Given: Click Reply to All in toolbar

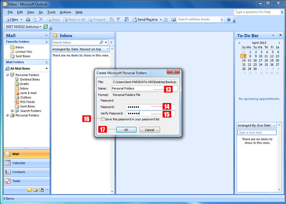Looking at the screenshot, I should pyautogui.click(x=74, y=19).
